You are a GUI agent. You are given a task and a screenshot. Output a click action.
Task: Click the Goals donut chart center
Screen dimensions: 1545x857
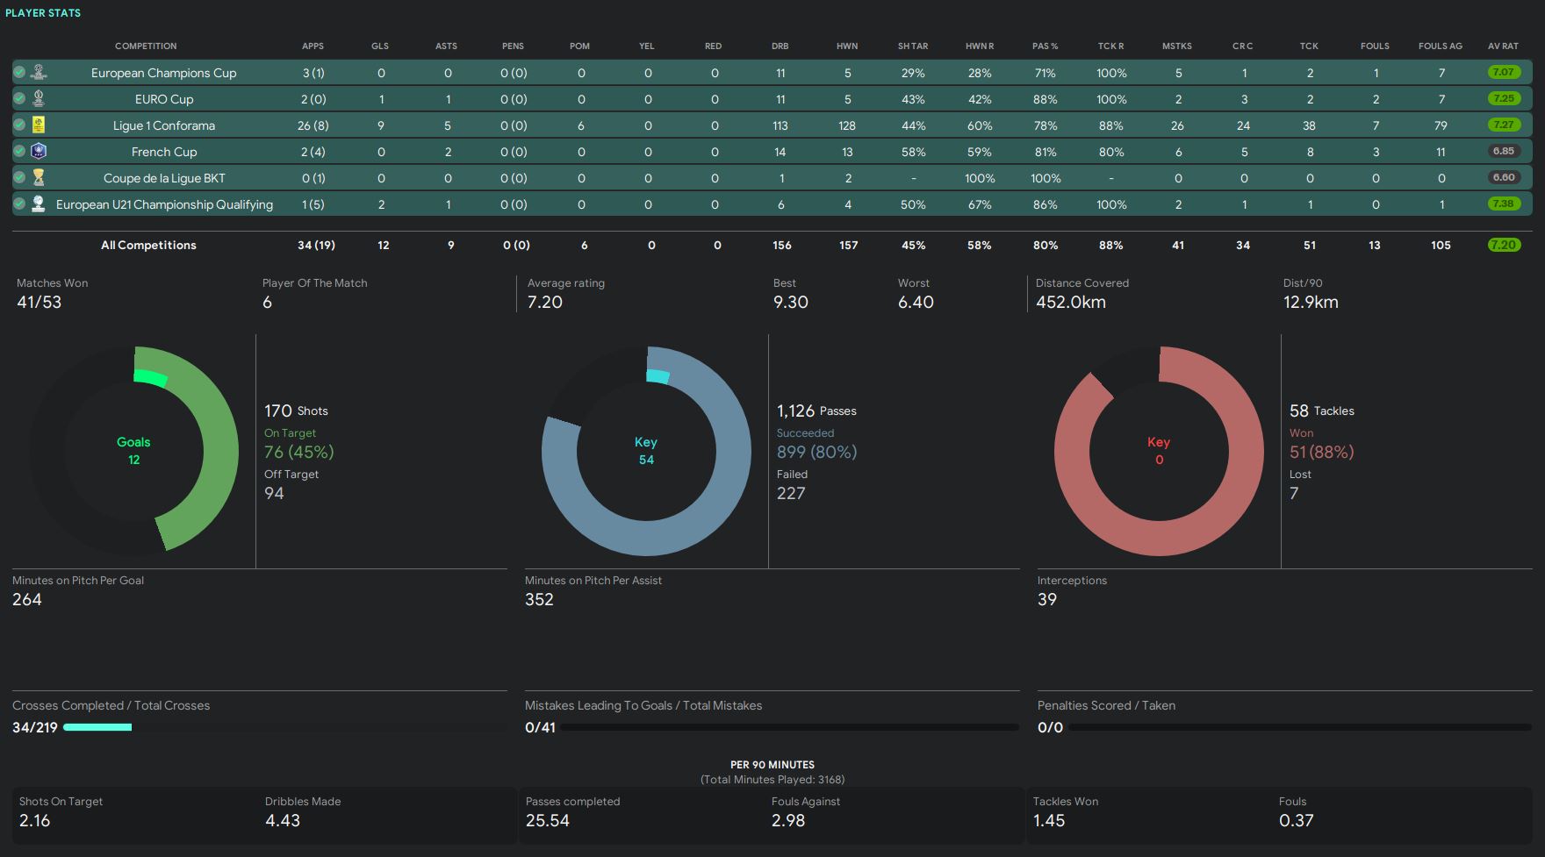click(133, 451)
